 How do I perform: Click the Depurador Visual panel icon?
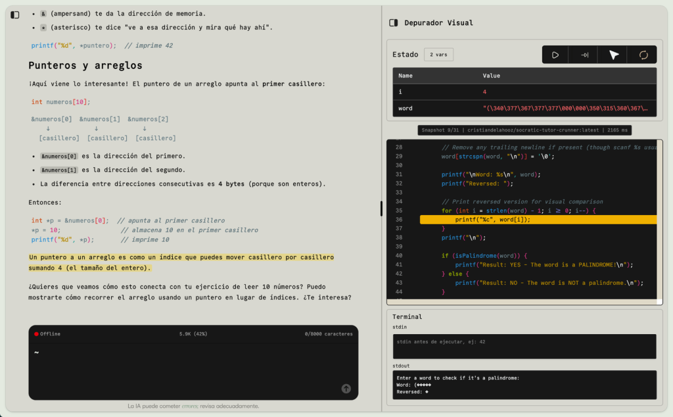tap(393, 23)
